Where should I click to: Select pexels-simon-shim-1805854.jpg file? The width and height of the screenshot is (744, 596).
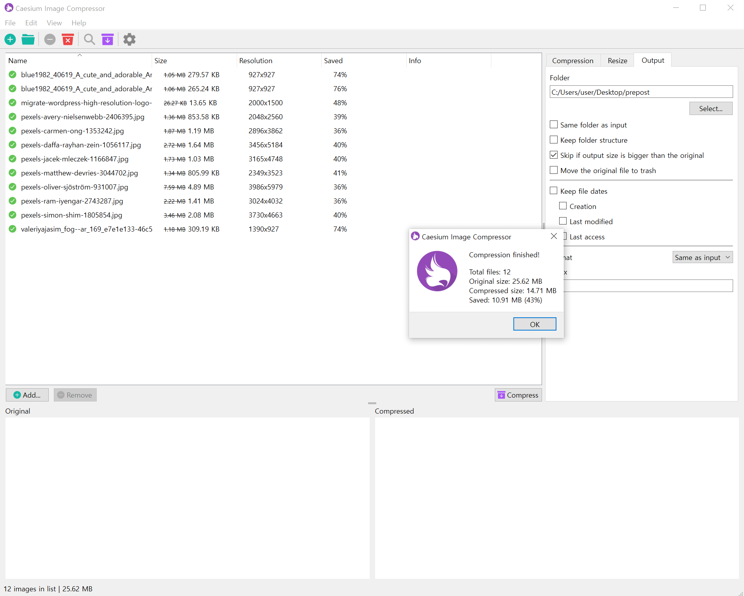(72, 215)
